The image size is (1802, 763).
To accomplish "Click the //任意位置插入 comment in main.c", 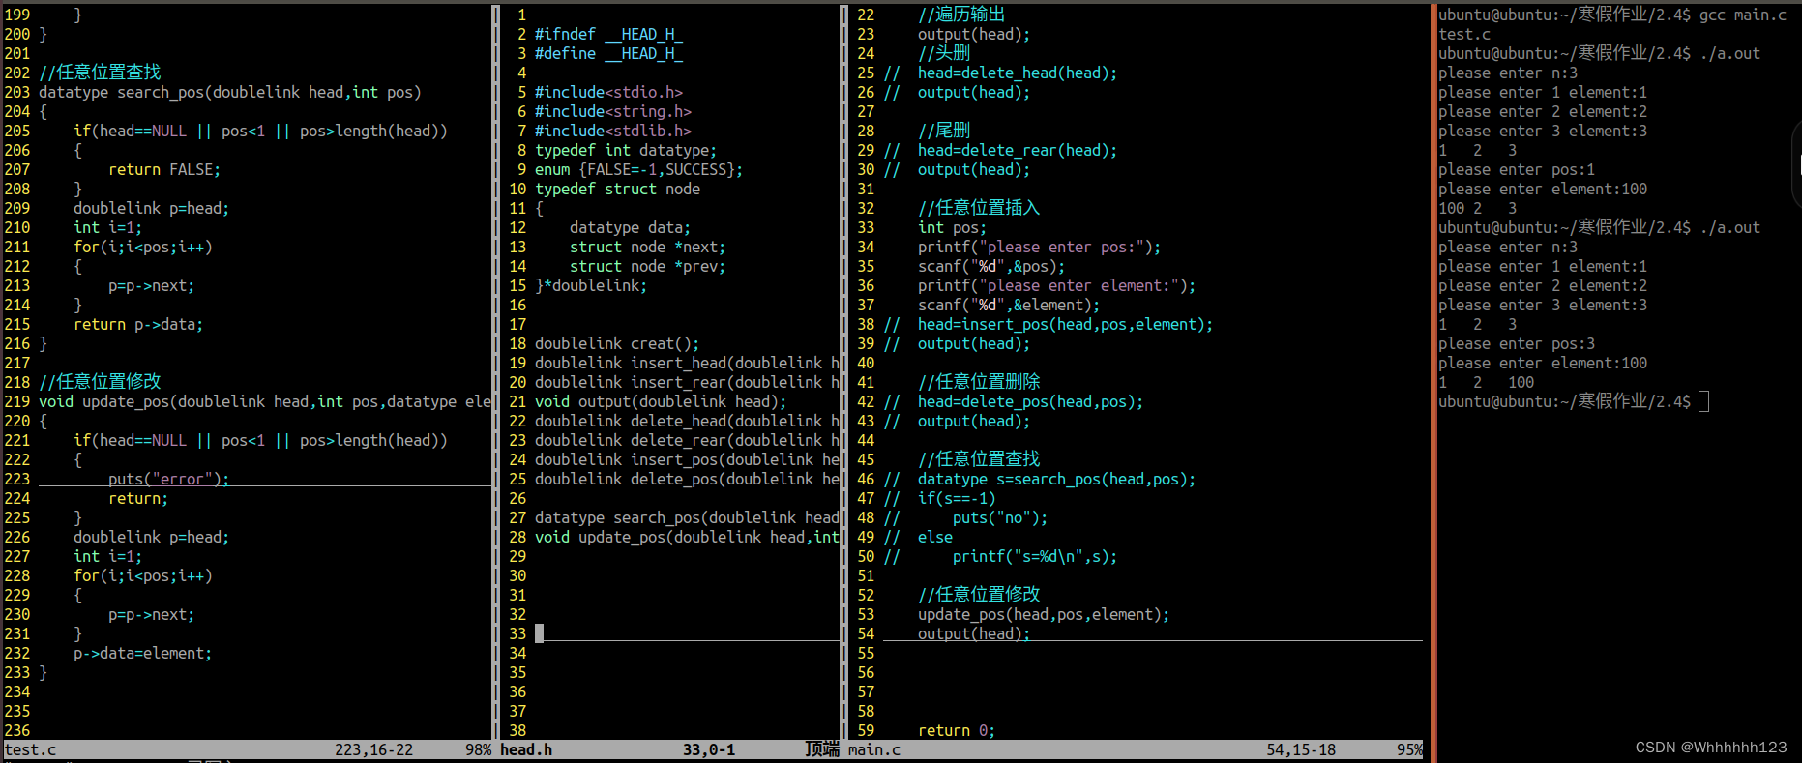I will [x=979, y=208].
